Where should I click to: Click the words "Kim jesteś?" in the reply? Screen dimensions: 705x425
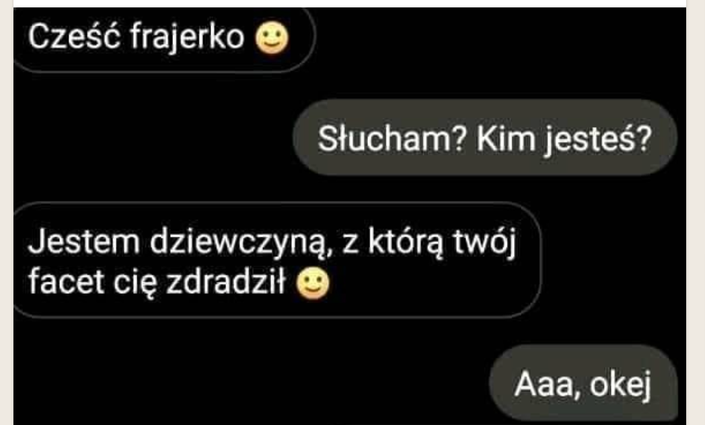click(564, 139)
